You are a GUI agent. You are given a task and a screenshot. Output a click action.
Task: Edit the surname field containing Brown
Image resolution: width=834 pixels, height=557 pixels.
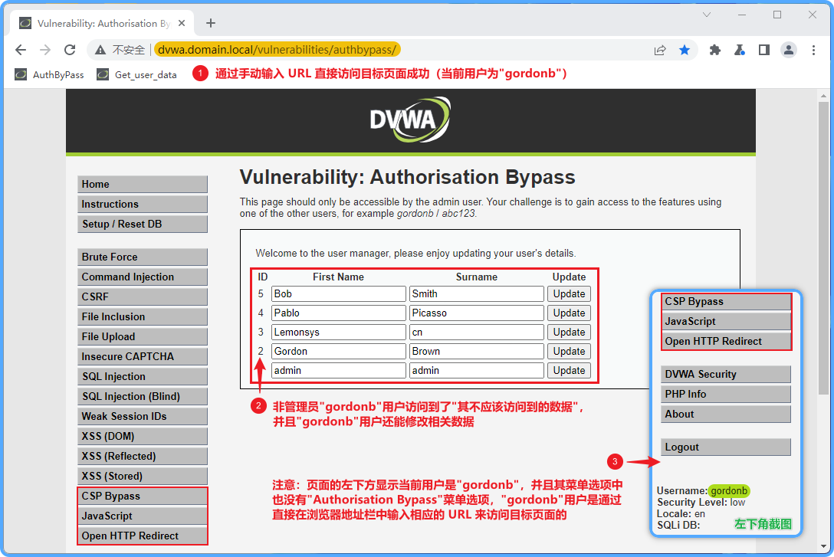tap(477, 352)
